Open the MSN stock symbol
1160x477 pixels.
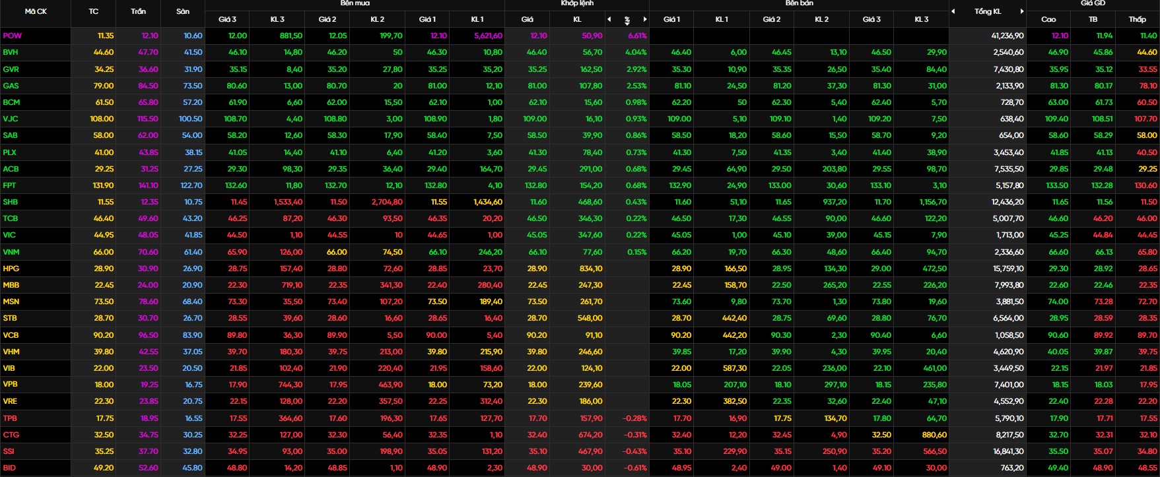11,302
